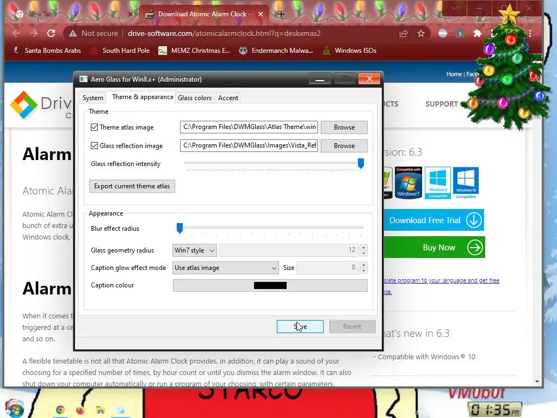The height and width of the screenshot is (418, 557).
Task: Reload the page in Chrome
Action: click(x=51, y=33)
